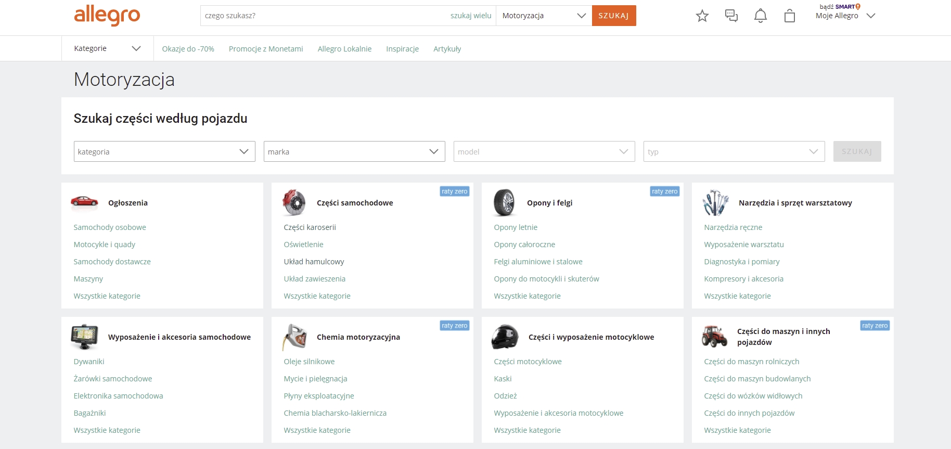Viewport: 951px width, 449px height.
Task: Click szukaj wielu link
Action: coord(471,16)
